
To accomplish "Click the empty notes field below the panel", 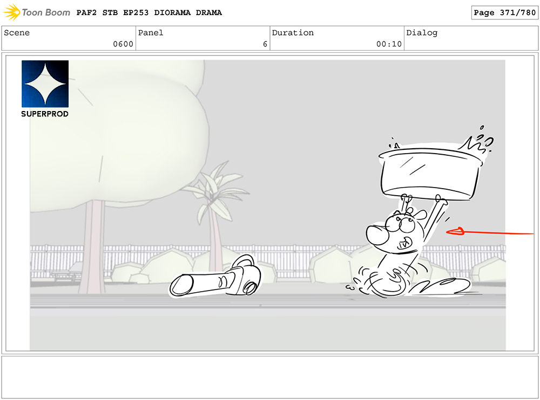I will 270,377.
